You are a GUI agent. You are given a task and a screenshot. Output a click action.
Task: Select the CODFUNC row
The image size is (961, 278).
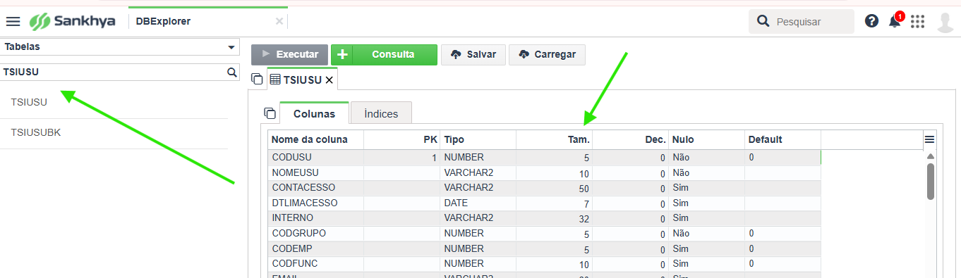click(x=545, y=263)
